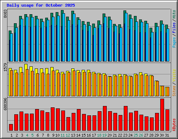Click the yellow visits bar for day 31
This screenshot has height=139, width=178.
[166, 91]
